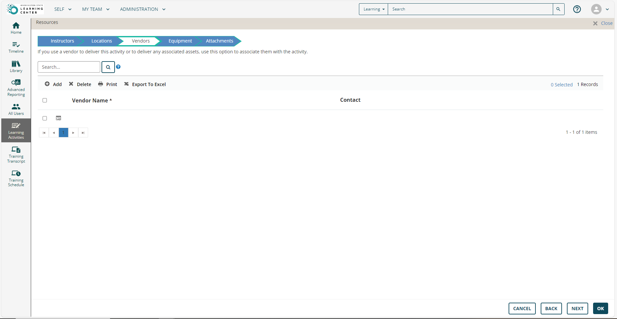
Task: Delete the selected vendor
Action: click(80, 84)
